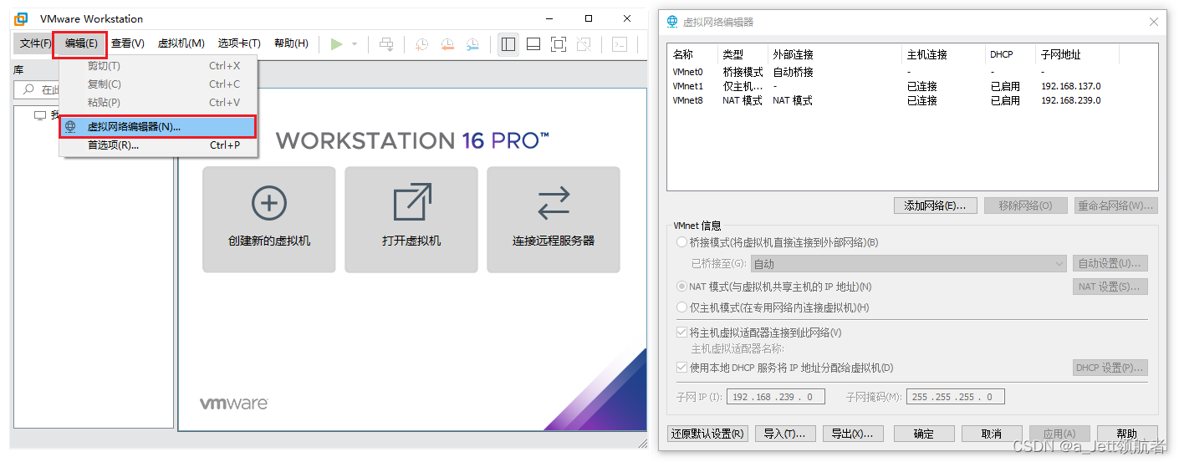Open the 虚拟机(M) menu

coord(181,43)
